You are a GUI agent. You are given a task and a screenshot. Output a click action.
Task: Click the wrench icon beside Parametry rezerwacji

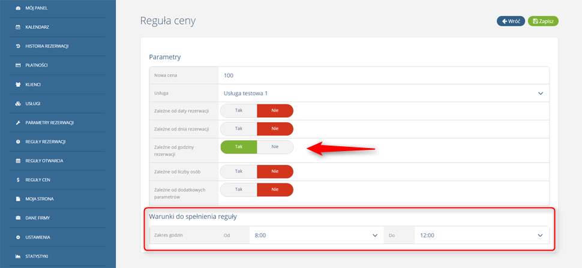pos(18,122)
